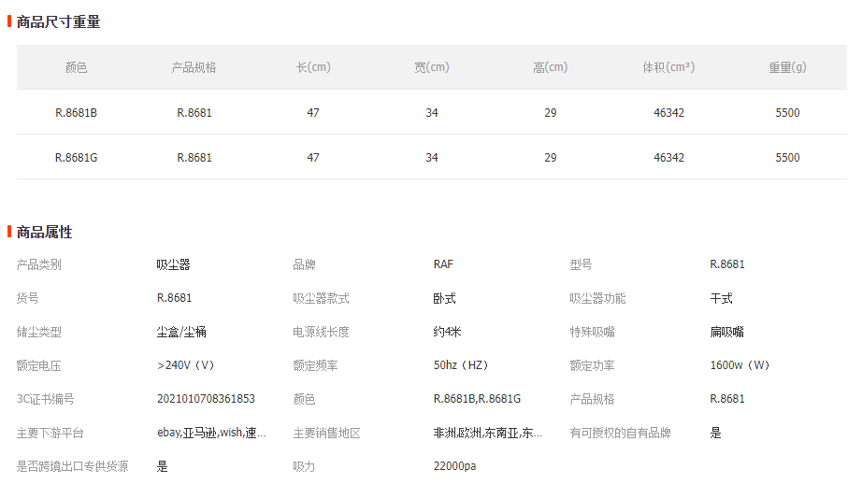Screen dimensions: 862x484
Task: Click the 卧式 style value
Action: coord(444,298)
